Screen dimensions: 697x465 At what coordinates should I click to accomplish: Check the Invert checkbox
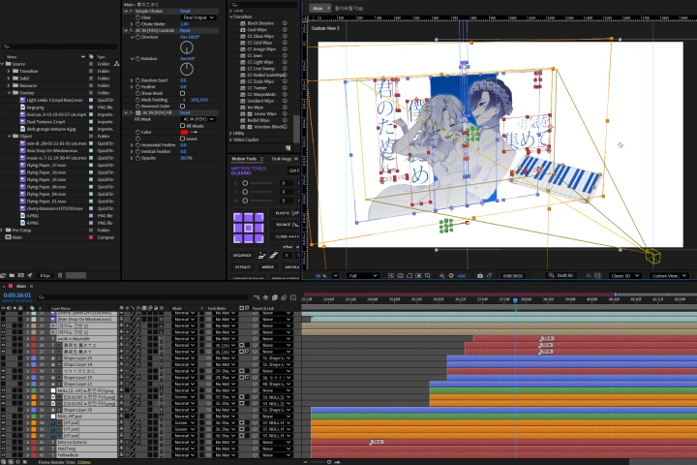(x=182, y=139)
